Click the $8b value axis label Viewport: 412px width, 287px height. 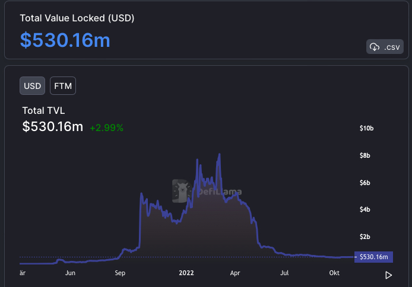click(x=365, y=156)
